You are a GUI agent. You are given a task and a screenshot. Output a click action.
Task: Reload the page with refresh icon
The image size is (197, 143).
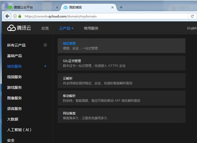tap(192, 16)
